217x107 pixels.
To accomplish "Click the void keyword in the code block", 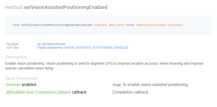I will pos(16,25).
